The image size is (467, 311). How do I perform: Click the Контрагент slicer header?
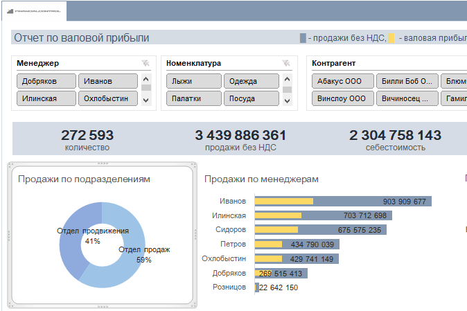point(333,63)
